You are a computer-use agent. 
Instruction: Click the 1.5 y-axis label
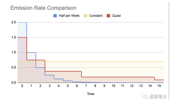[x=14, y=37]
